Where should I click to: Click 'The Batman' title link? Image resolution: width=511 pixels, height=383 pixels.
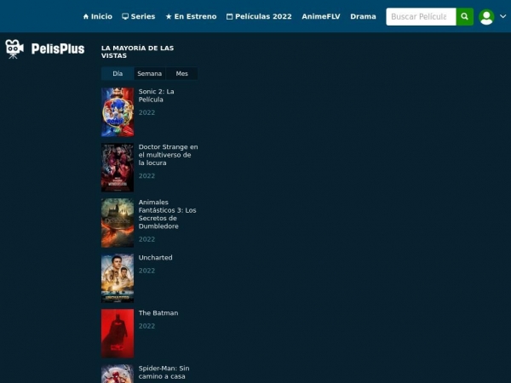[x=158, y=313]
